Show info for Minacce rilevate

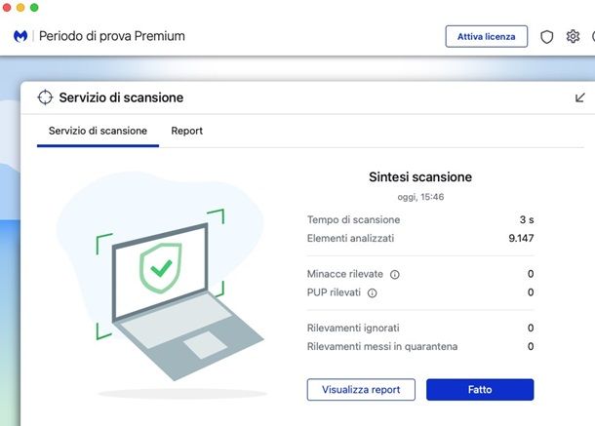(x=395, y=274)
